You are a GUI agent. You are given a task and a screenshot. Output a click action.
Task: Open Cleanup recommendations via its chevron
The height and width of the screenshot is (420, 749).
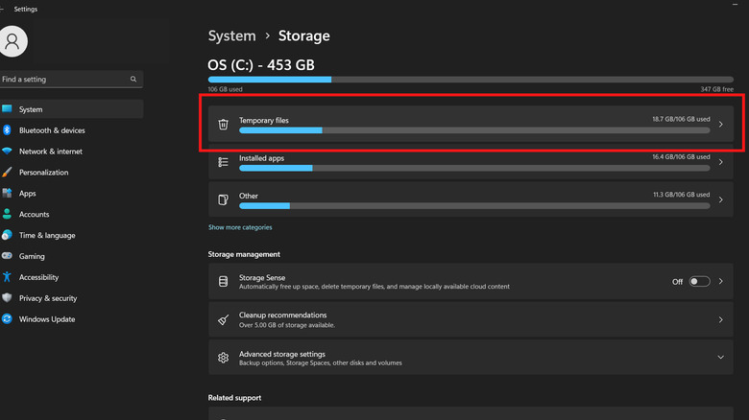721,319
